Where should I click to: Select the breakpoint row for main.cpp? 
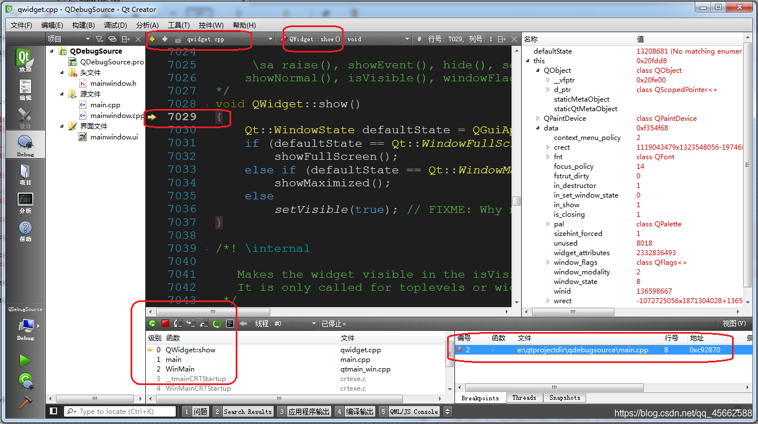[x=604, y=350]
